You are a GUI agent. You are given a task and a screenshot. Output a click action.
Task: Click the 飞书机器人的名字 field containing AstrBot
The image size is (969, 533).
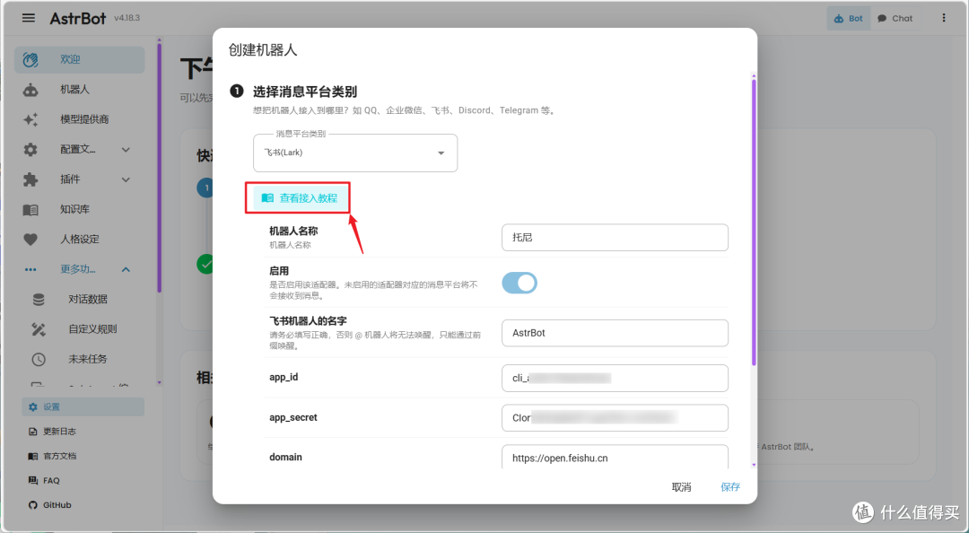click(x=615, y=333)
